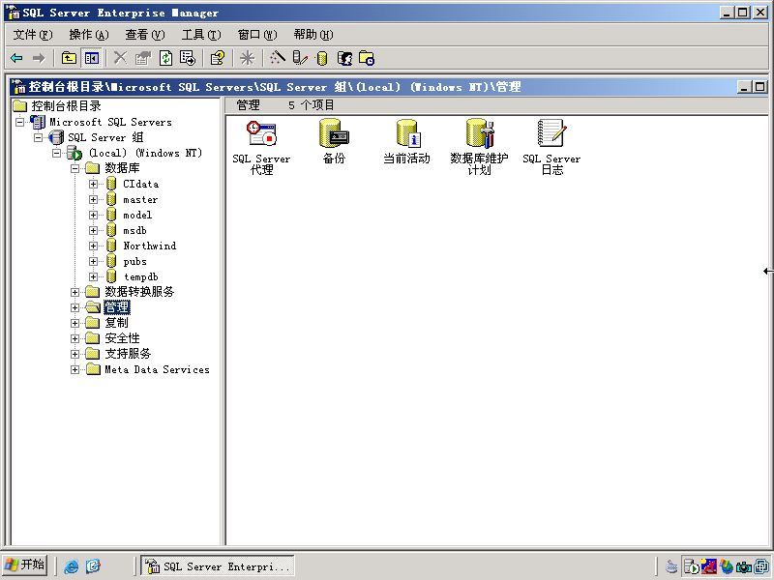
Task: Click the delete X toolbar icon
Action: 120,58
